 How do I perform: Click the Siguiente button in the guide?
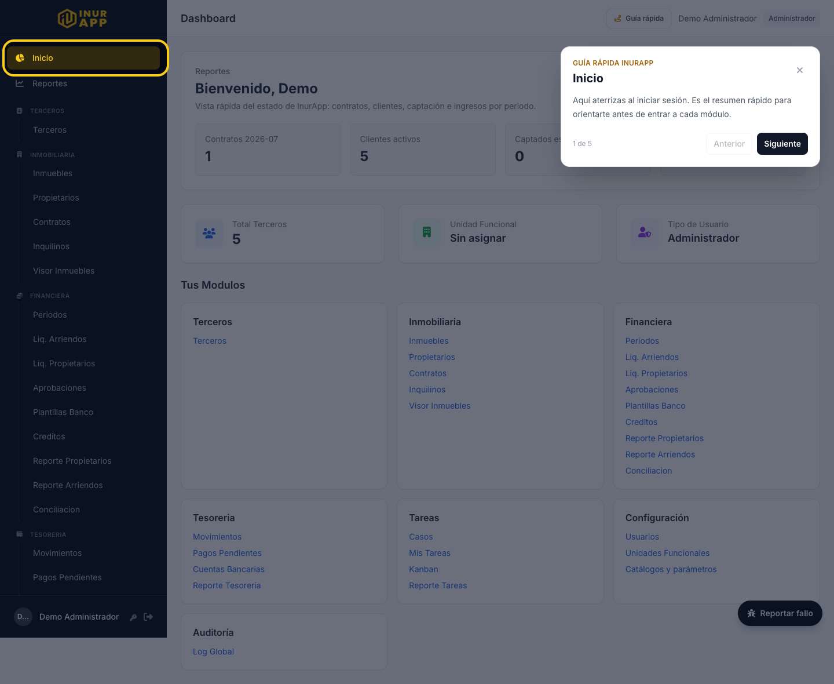[782, 144]
